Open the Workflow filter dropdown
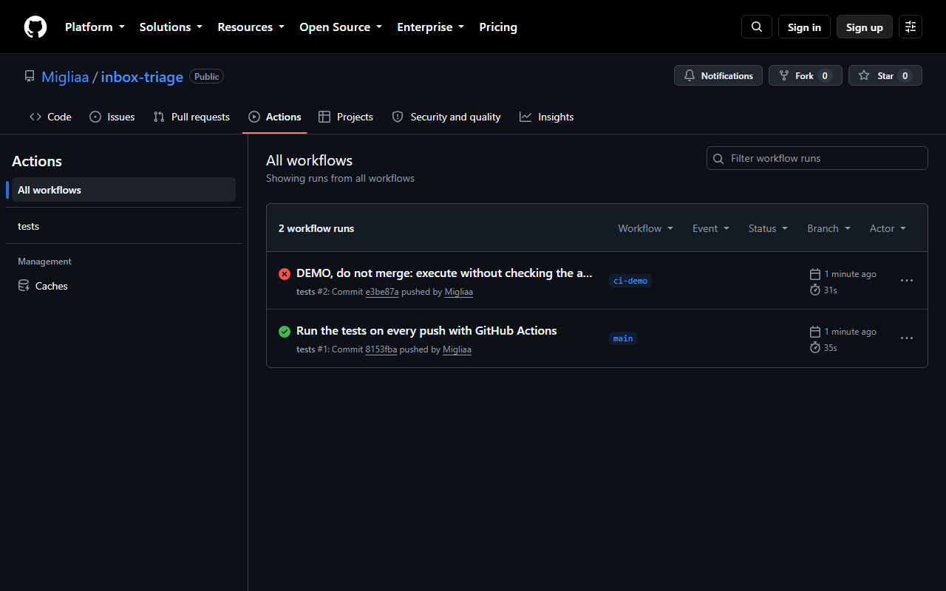Screen dimensions: 946x591 pyautogui.click(x=646, y=228)
